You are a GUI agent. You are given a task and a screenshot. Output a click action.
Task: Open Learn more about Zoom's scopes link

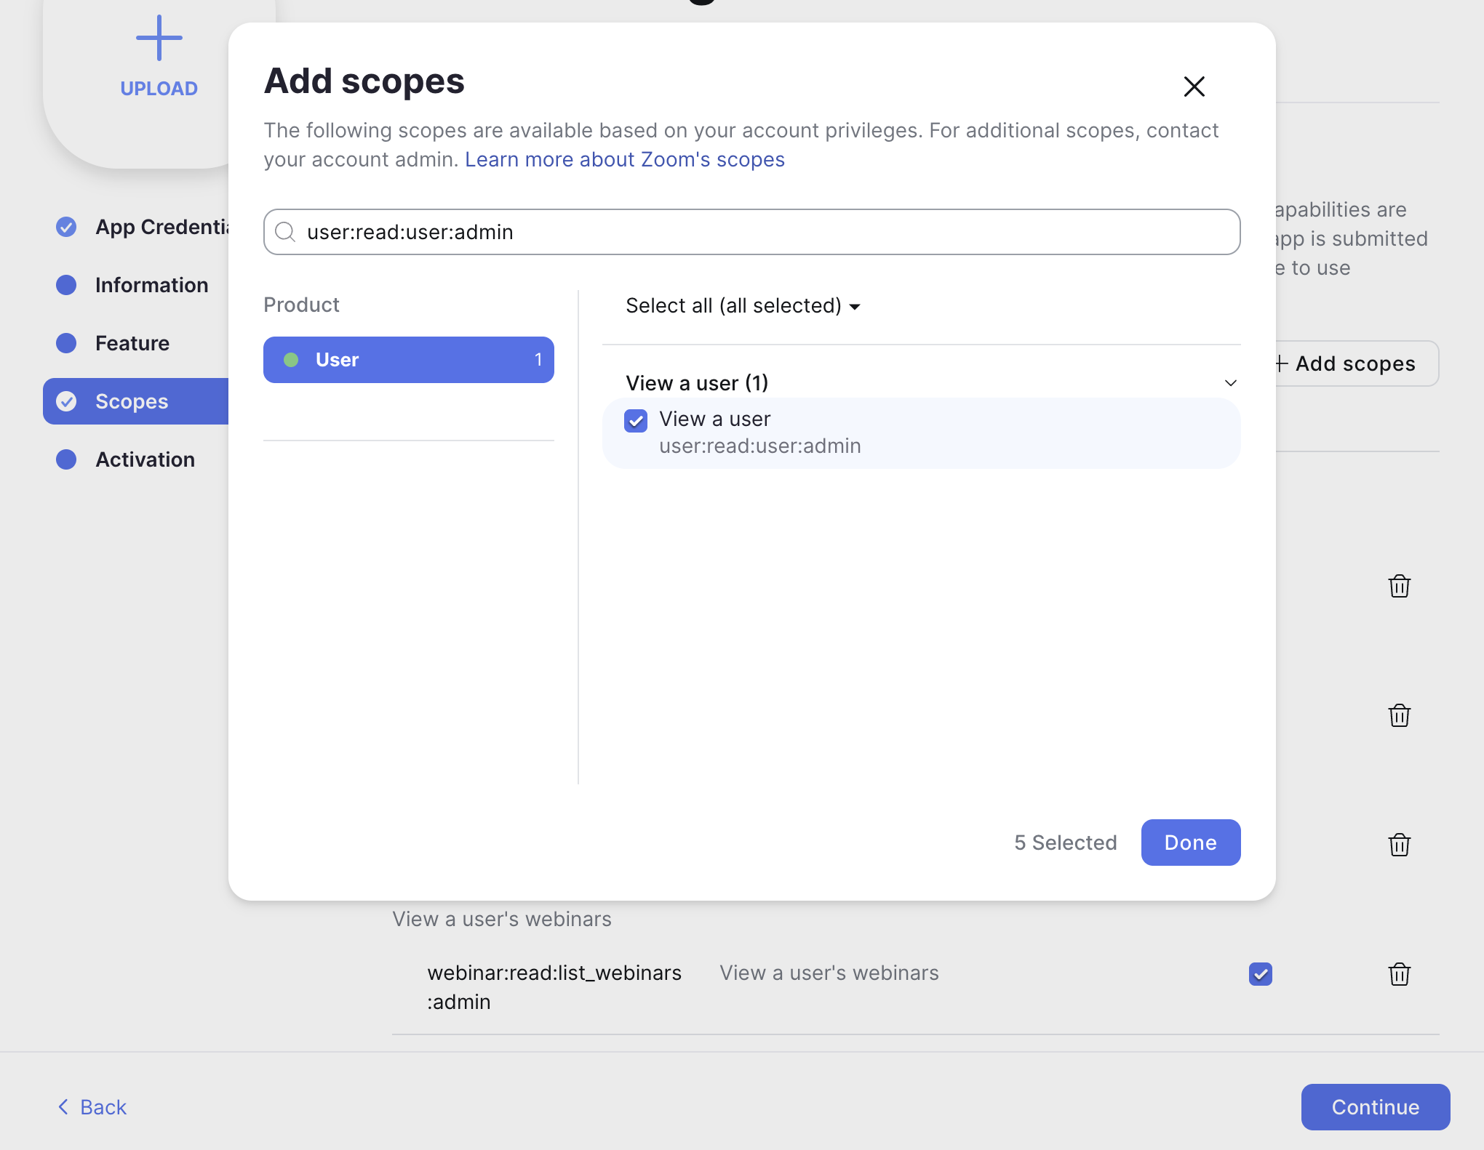pyautogui.click(x=624, y=159)
